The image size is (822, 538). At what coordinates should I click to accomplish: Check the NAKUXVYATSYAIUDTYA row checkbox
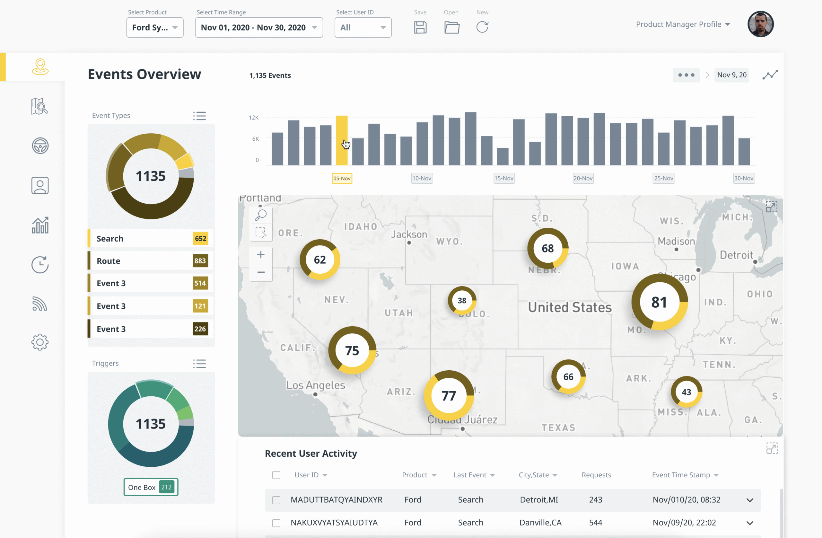pyautogui.click(x=276, y=523)
